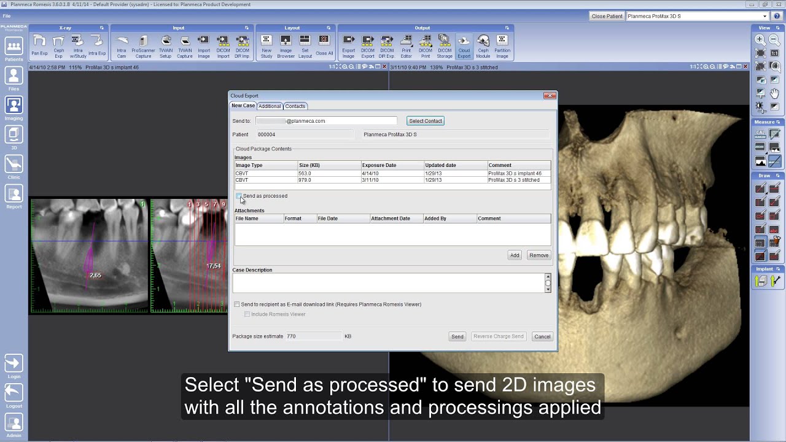Open the Report module
Screen dimensions: 786x442
point(14,197)
